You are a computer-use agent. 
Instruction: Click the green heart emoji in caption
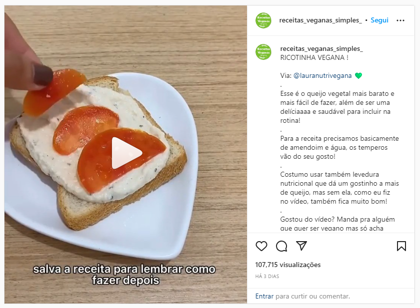[x=358, y=76]
